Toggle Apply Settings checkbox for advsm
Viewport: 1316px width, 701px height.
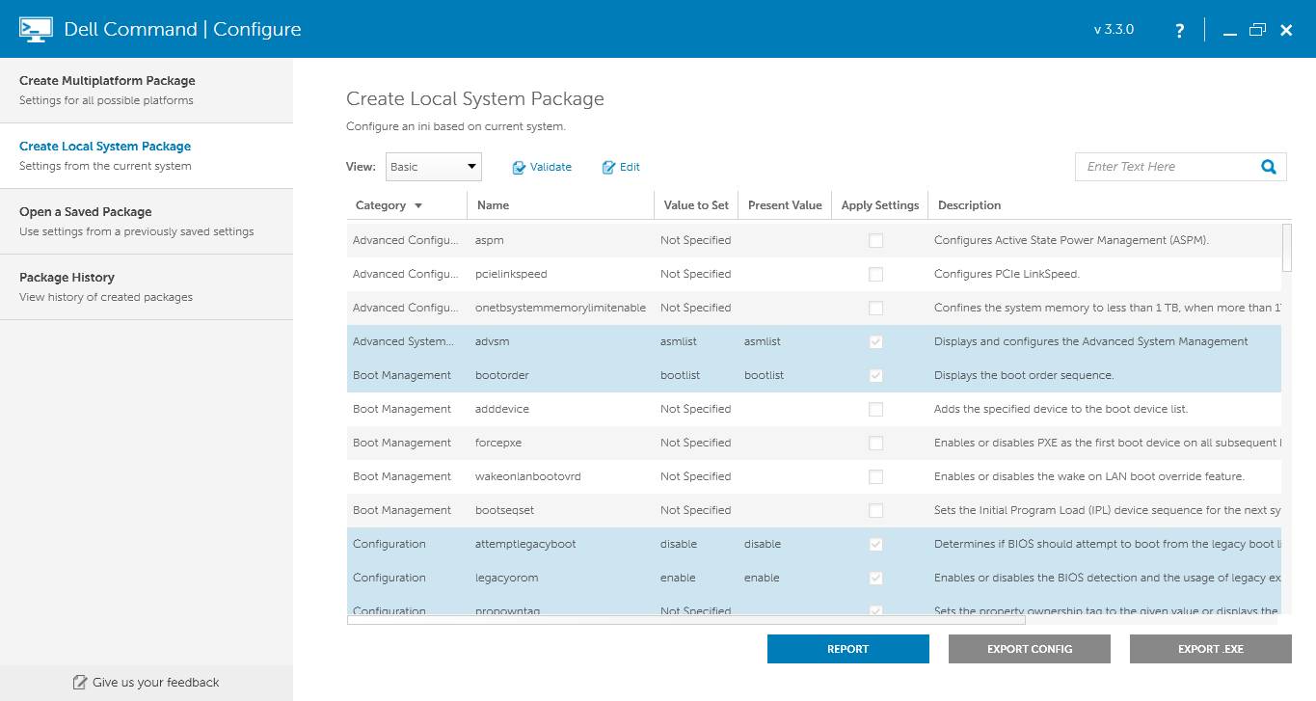tap(875, 342)
